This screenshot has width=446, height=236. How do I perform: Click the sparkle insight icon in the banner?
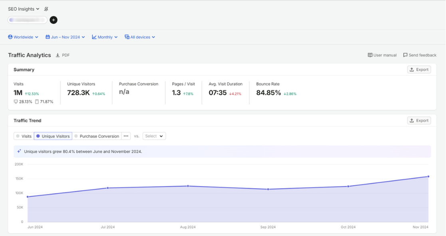point(19,151)
